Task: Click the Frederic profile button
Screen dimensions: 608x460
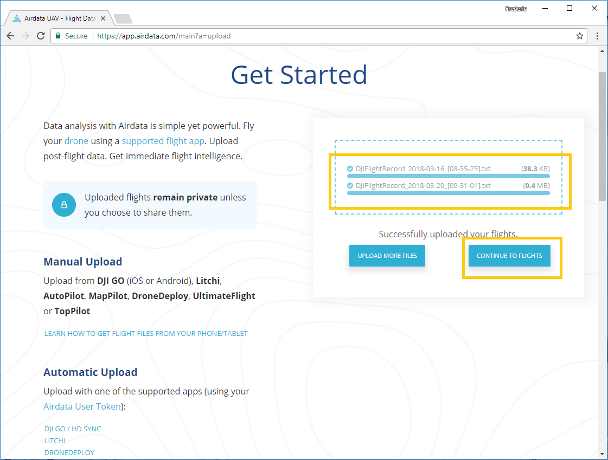Action: coord(516,9)
